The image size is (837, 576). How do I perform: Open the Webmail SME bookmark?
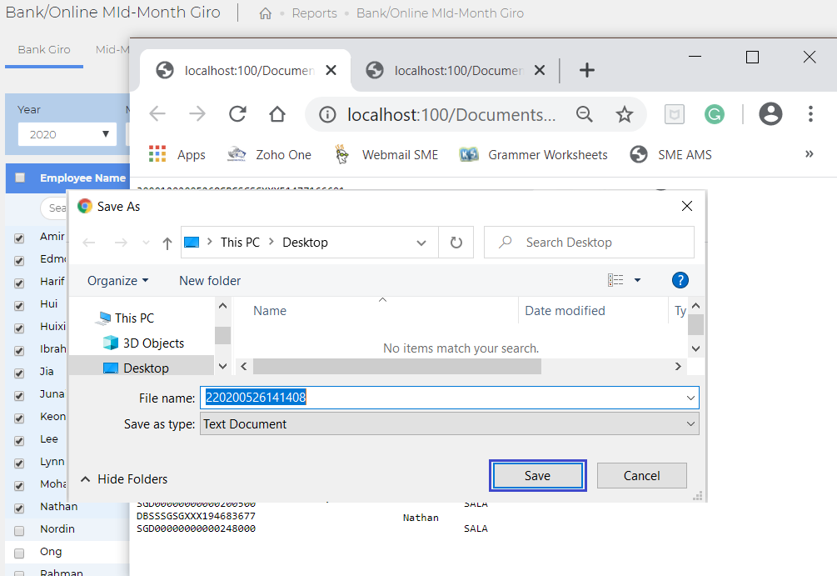click(x=386, y=154)
